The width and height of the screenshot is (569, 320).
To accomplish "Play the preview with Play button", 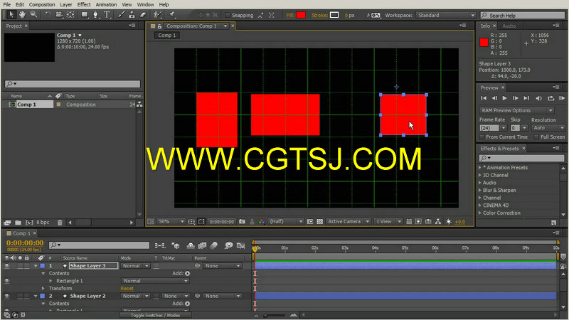I will pos(504,98).
